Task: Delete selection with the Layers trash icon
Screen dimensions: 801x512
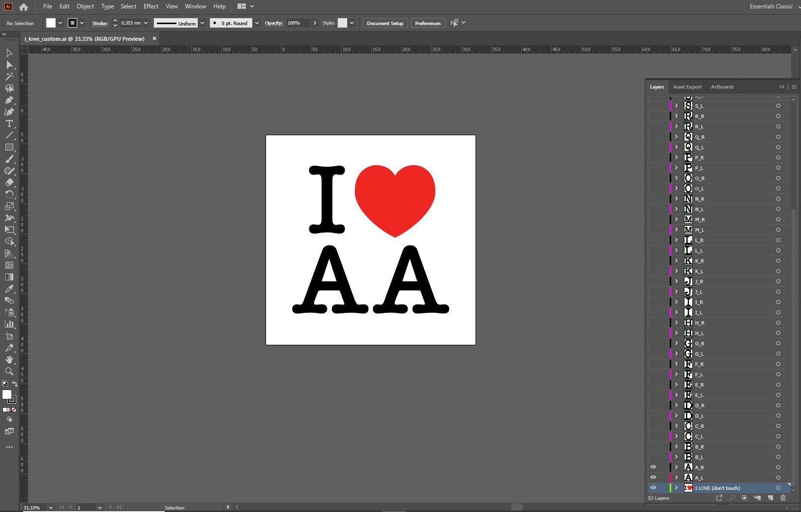Action: pyautogui.click(x=783, y=498)
